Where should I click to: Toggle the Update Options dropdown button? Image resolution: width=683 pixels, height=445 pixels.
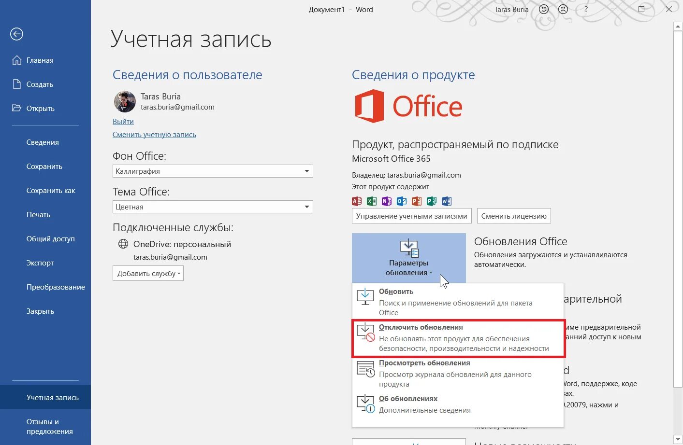(x=409, y=258)
